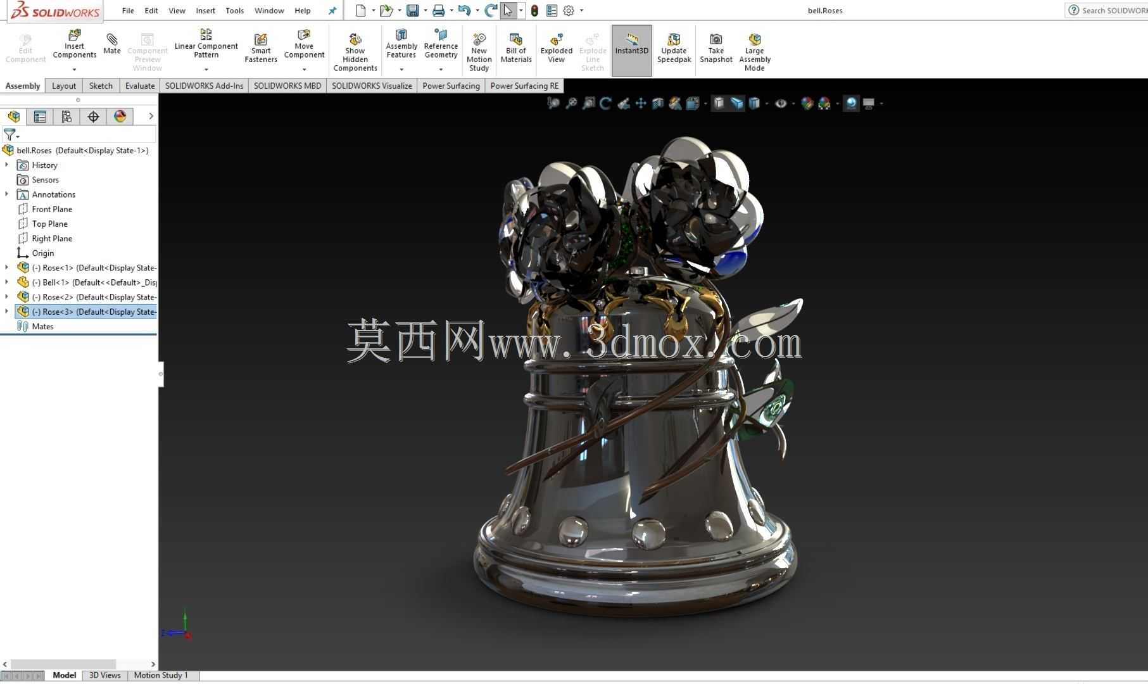Open the Insert menu
This screenshot has width=1148, height=684.
(x=205, y=11)
